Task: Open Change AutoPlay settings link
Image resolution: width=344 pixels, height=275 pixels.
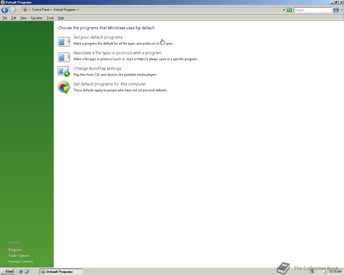Action: point(97,68)
